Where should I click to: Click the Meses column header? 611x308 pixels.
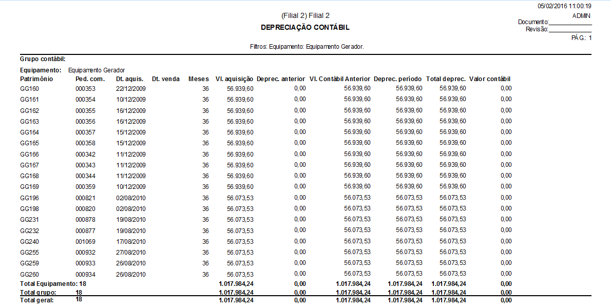198,79
